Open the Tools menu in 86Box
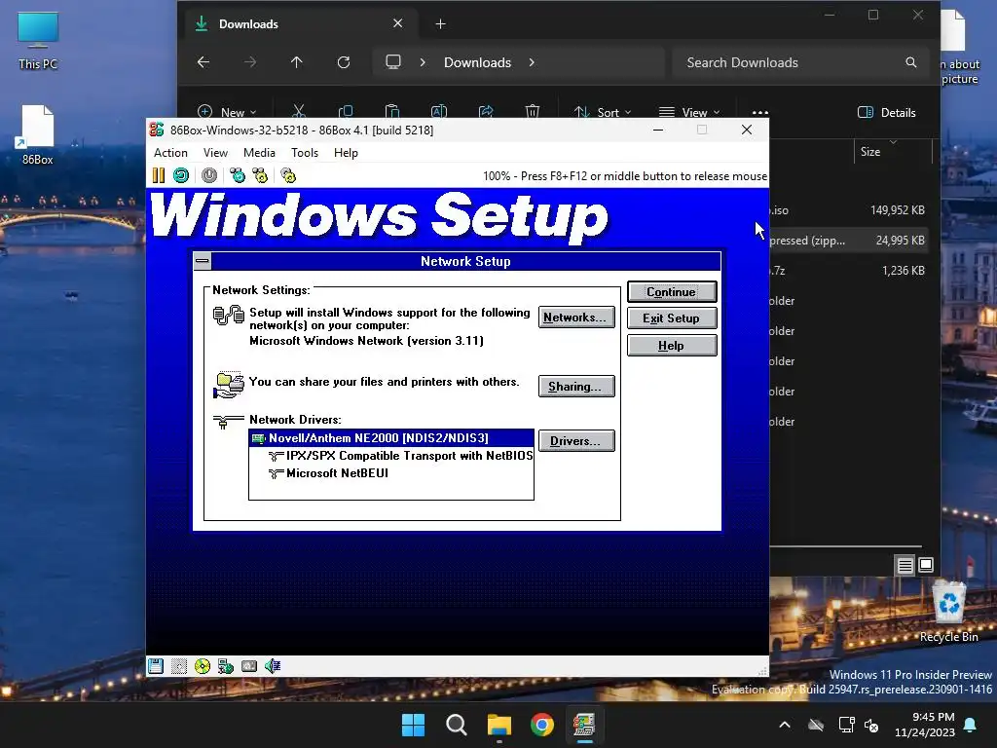The image size is (997, 748). [x=305, y=153]
